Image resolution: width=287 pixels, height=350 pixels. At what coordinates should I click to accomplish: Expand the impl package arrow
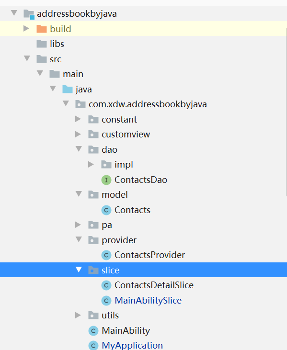coord(91,164)
